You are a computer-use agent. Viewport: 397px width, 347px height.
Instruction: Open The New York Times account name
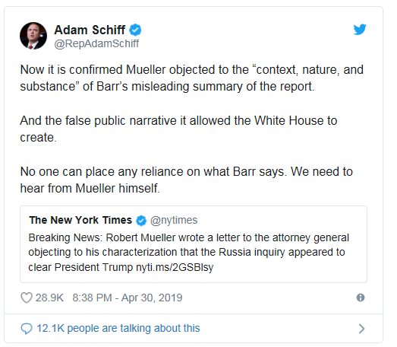80,220
